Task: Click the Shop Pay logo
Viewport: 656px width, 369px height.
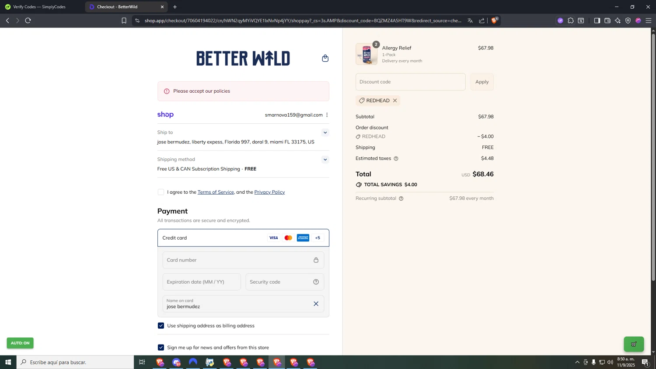Action: 165,115
